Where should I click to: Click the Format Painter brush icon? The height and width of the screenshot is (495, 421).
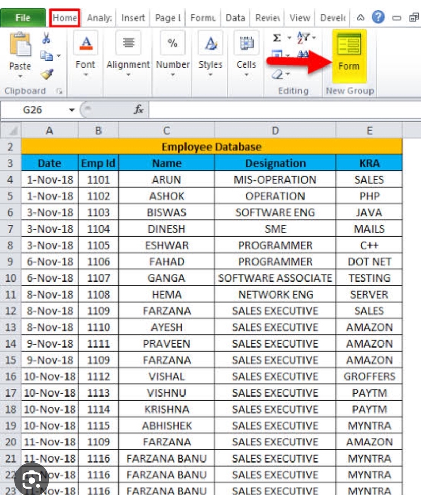47,74
